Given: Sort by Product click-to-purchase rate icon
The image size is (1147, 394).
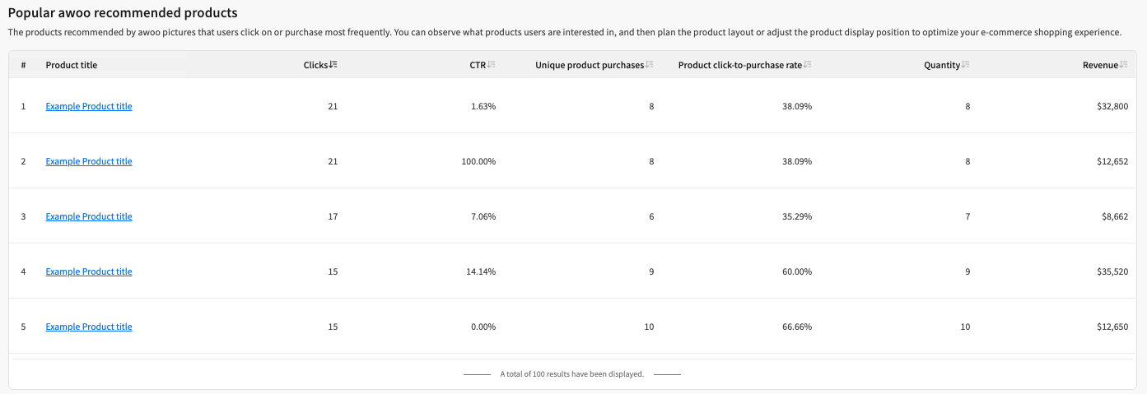Looking at the screenshot, I should pyautogui.click(x=808, y=65).
